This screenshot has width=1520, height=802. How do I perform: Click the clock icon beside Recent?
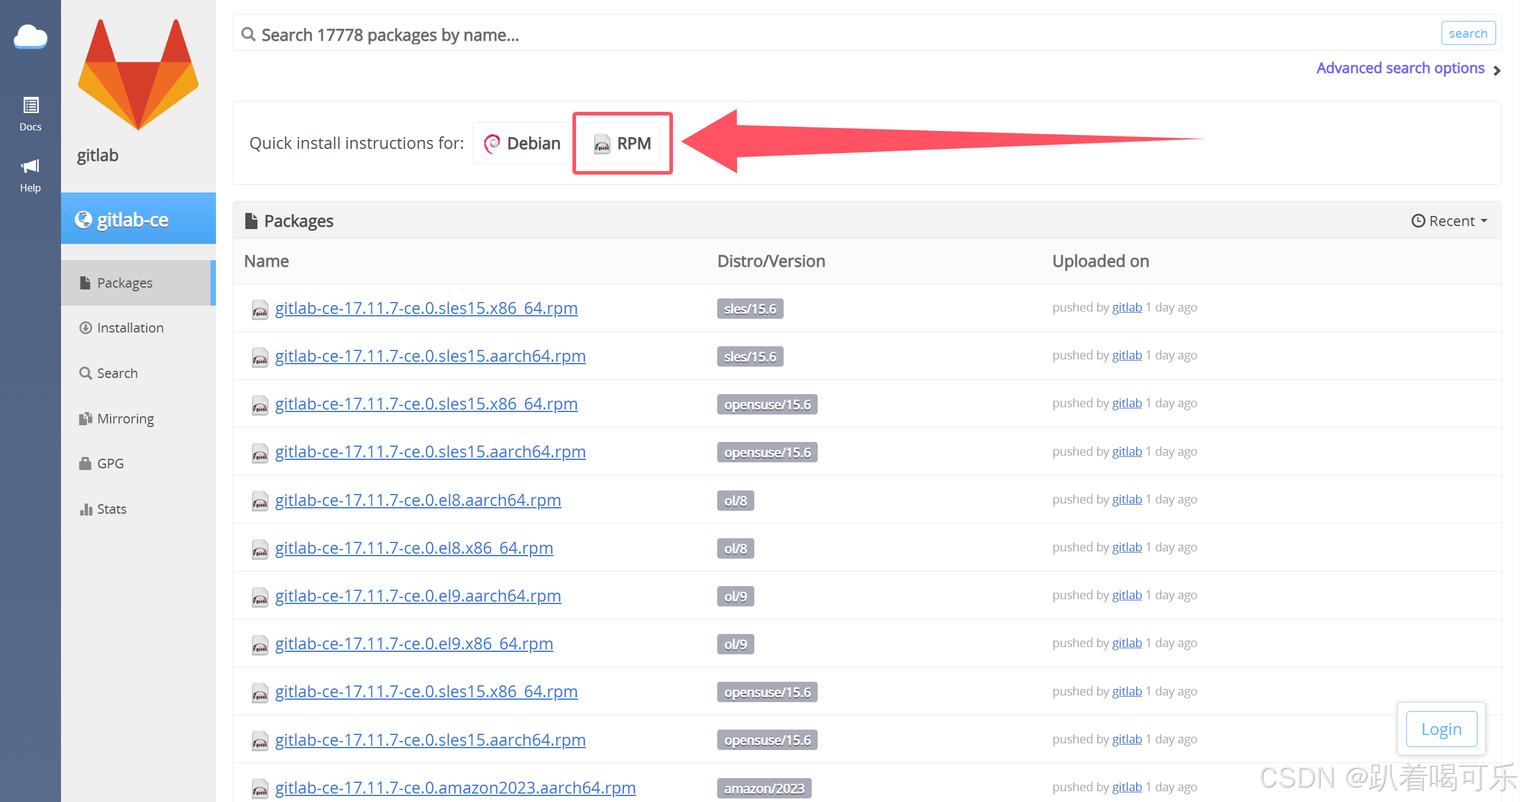click(x=1418, y=221)
